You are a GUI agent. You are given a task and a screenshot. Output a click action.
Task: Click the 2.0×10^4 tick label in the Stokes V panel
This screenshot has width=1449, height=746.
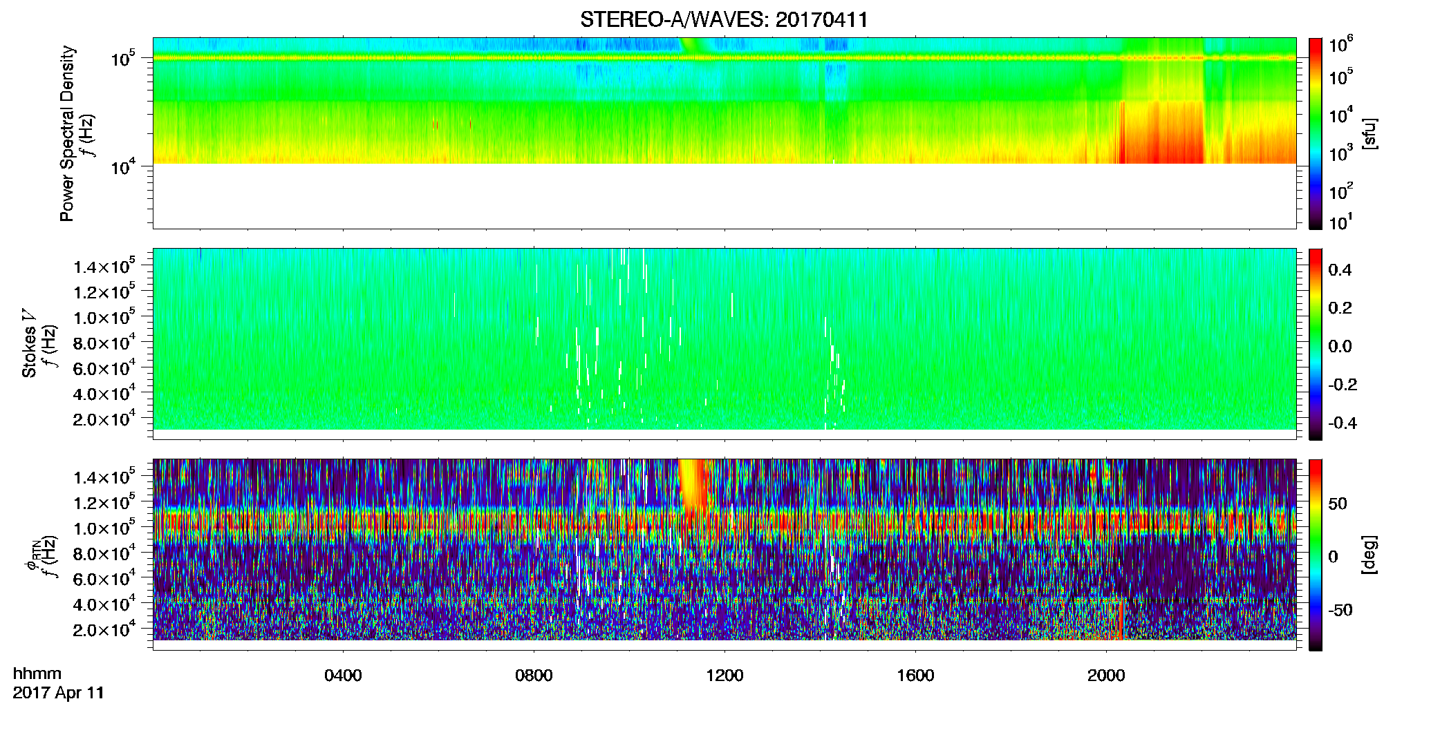tap(104, 419)
